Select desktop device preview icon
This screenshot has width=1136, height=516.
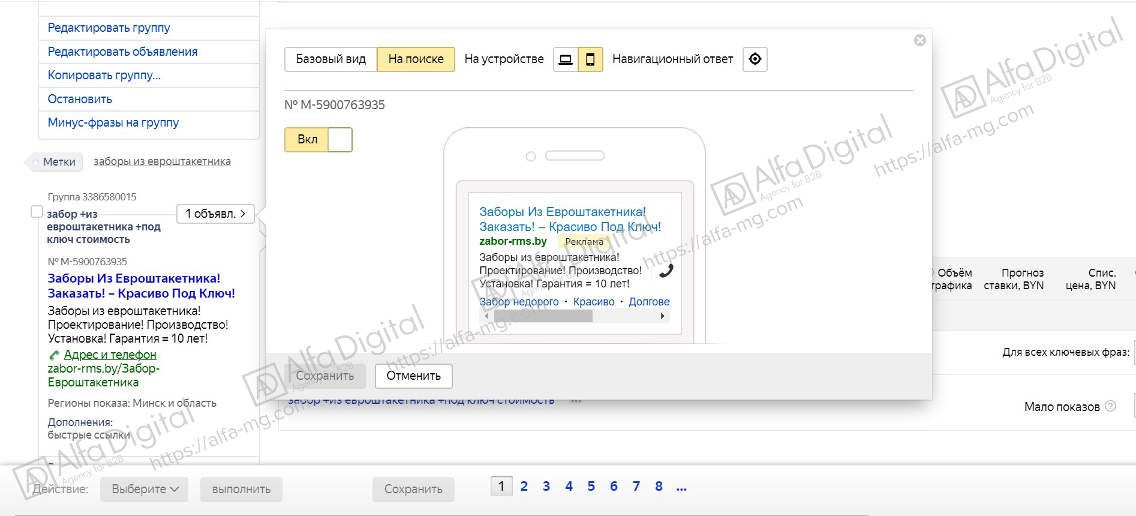[x=565, y=59]
